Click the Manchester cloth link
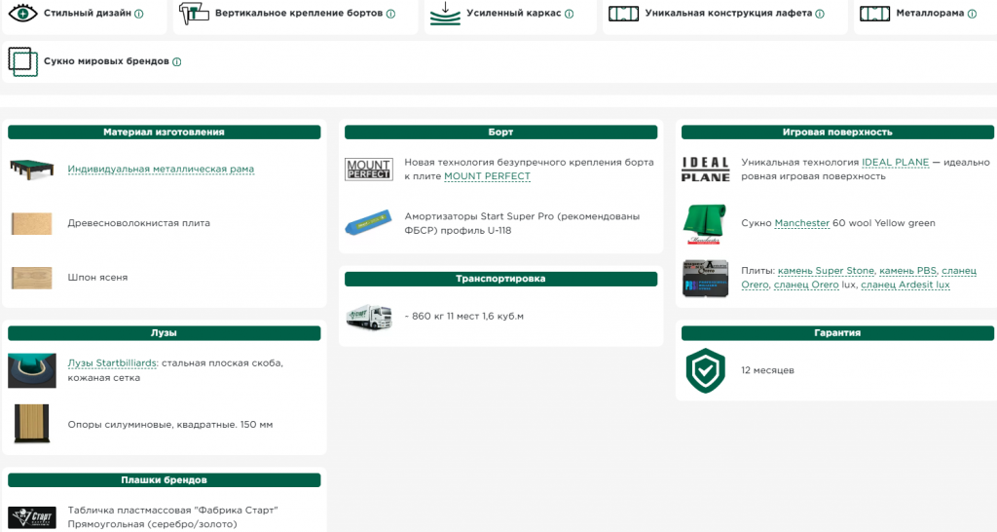Image resolution: width=997 pixels, height=532 pixels. tap(802, 223)
